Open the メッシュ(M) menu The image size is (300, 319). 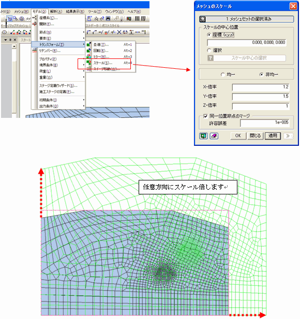click(x=21, y=11)
